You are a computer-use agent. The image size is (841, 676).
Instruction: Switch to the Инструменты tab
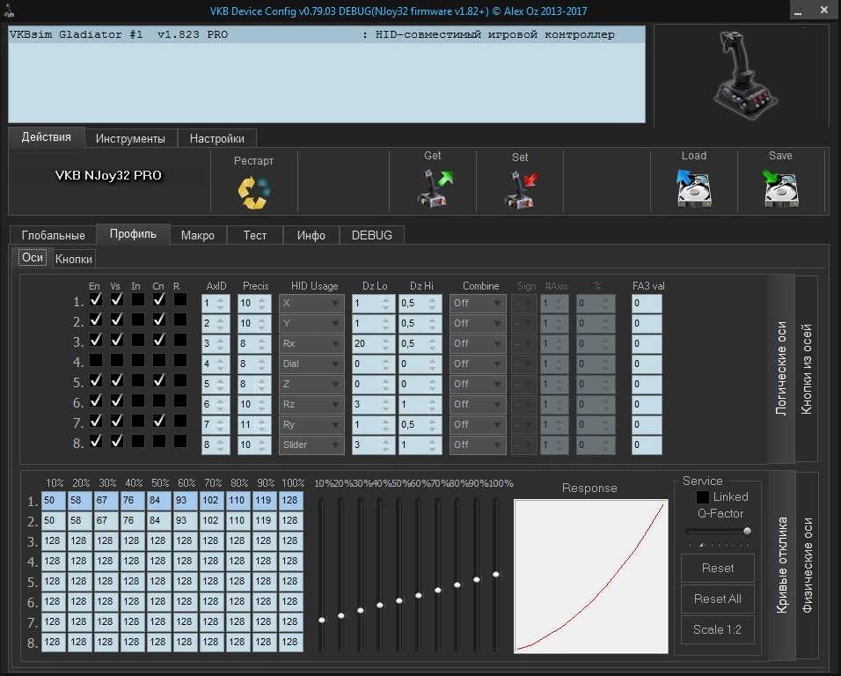click(130, 138)
